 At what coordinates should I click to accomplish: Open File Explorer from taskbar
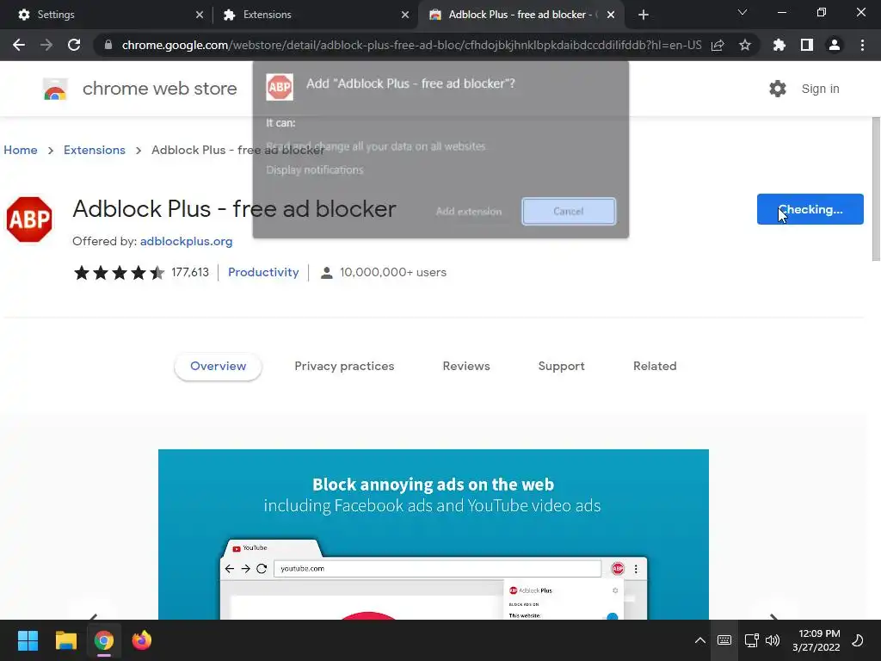point(65,640)
